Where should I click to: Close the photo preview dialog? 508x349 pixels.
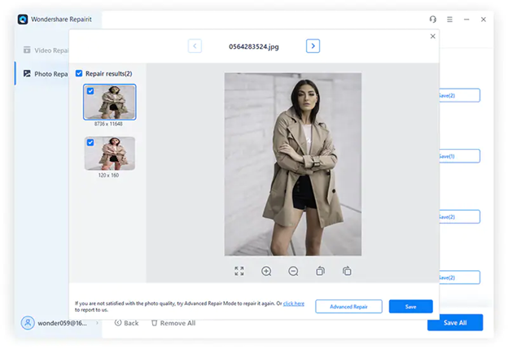click(432, 37)
